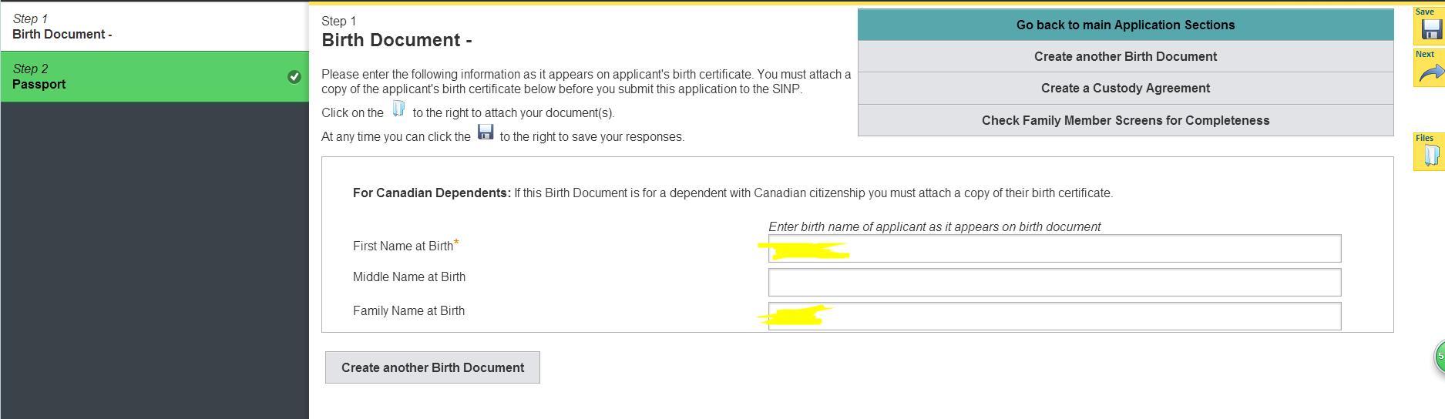Click into Middle Name at Birth field
1445x419 pixels.
click(1054, 283)
